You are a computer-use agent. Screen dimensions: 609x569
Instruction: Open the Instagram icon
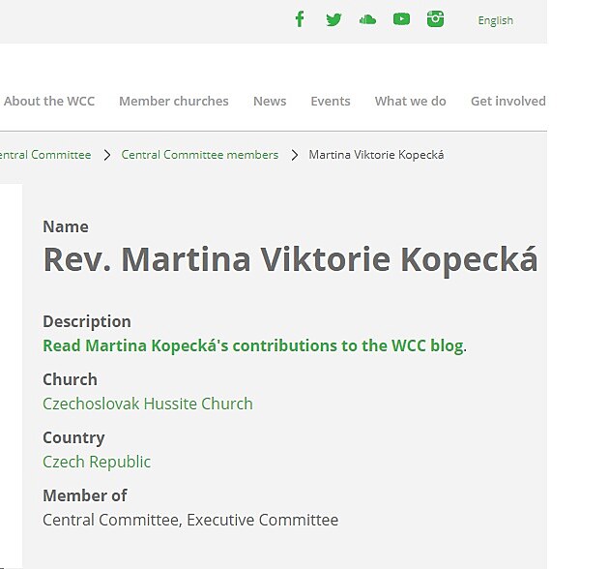(435, 19)
